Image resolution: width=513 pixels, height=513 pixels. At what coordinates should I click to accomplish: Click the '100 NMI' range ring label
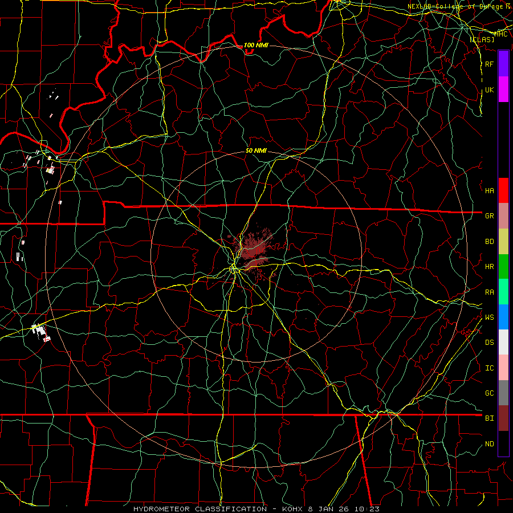[256, 45]
